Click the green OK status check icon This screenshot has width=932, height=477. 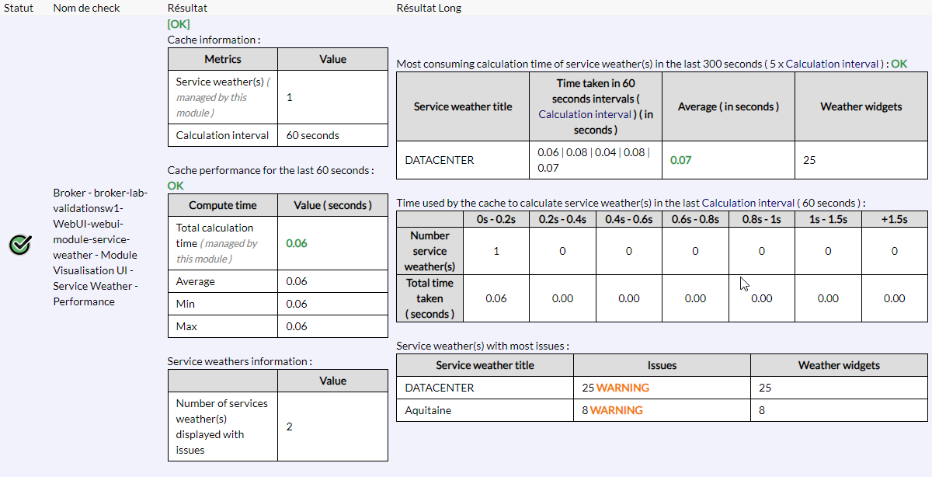[20, 246]
